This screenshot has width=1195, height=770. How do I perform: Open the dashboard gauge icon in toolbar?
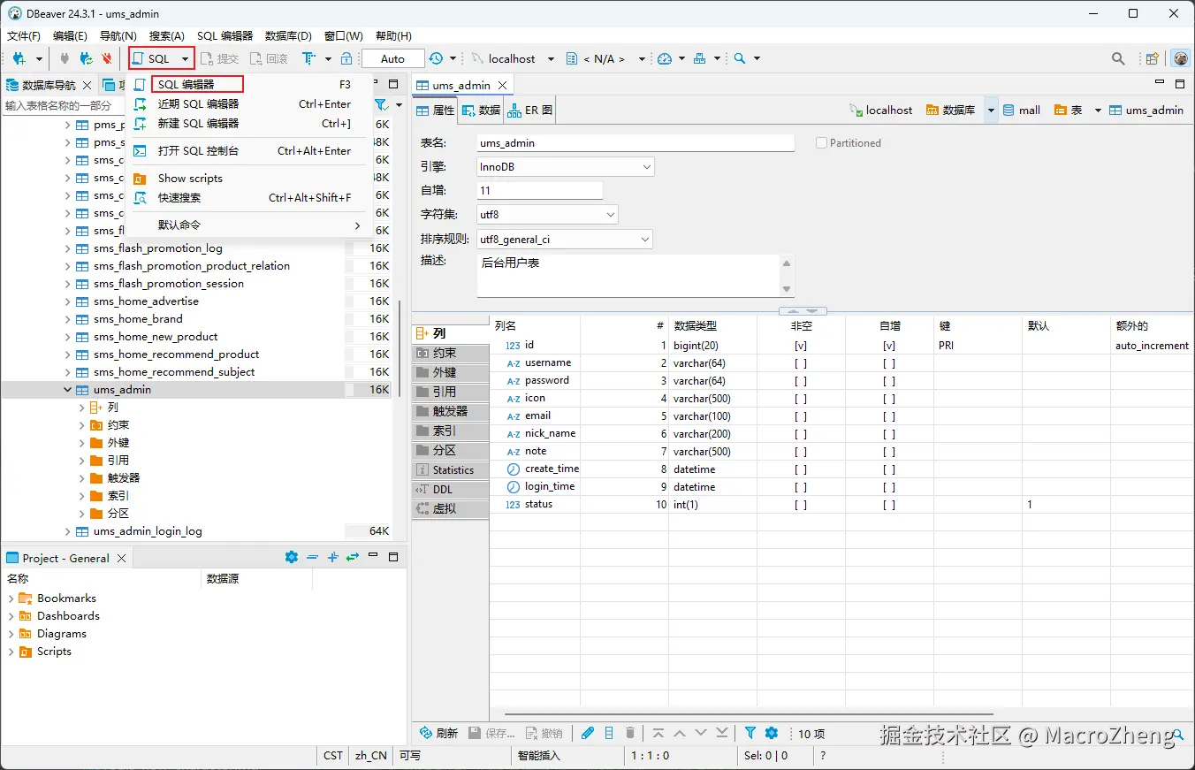[665, 58]
